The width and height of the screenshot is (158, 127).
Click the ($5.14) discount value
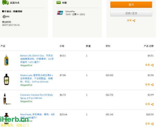tap(109, 114)
